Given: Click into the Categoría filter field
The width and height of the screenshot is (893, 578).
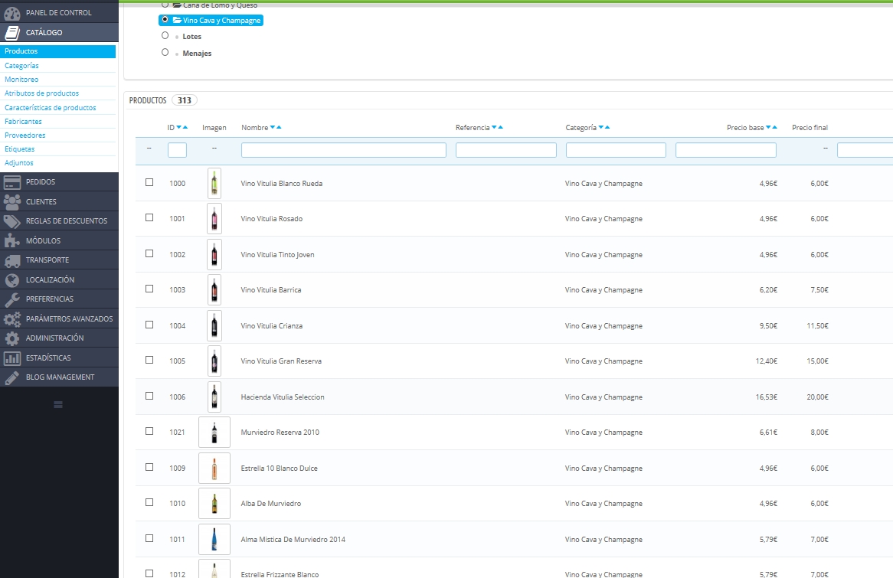Looking at the screenshot, I should click(616, 150).
